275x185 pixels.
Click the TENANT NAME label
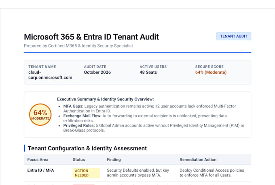click(42, 67)
